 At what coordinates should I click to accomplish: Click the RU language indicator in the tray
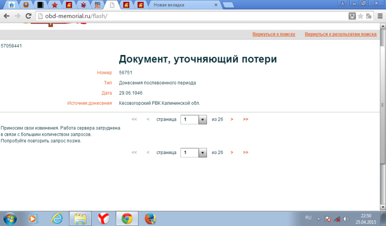click(x=308, y=218)
